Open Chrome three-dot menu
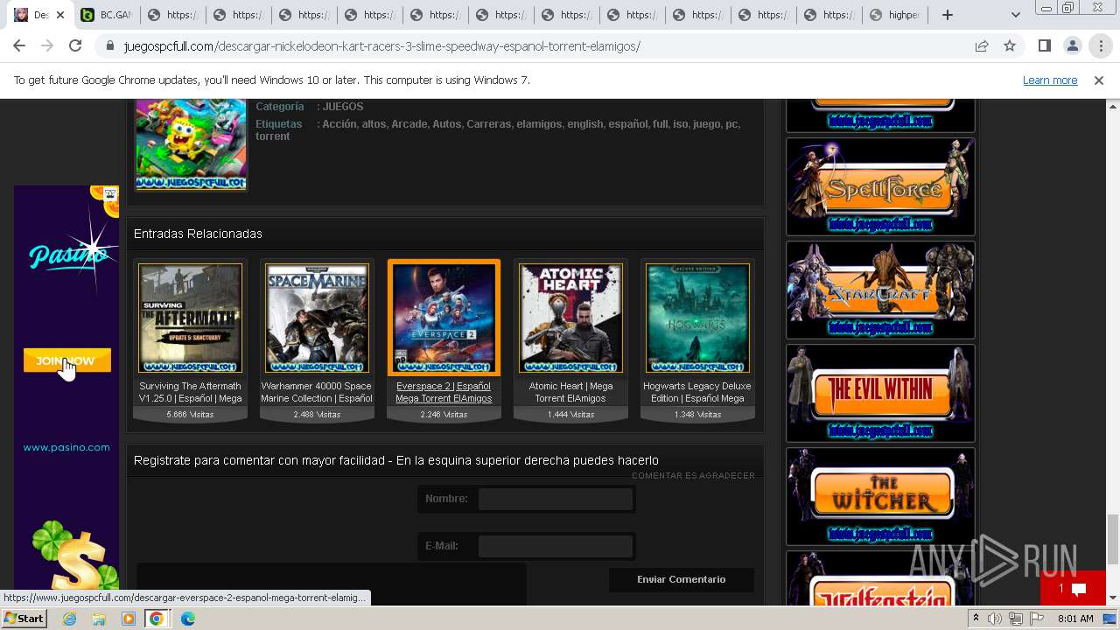The width and height of the screenshot is (1120, 630). point(1100,45)
